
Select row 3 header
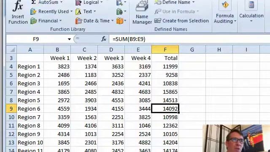[11, 58]
